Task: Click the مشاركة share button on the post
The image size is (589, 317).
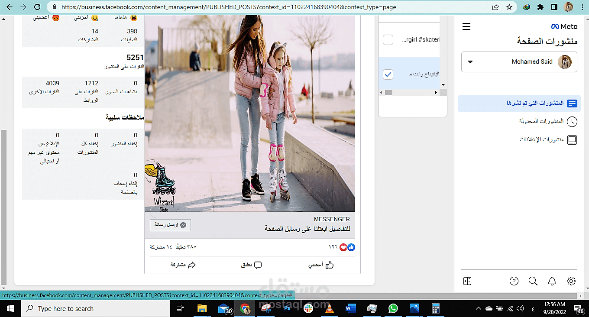Action: pos(182,265)
